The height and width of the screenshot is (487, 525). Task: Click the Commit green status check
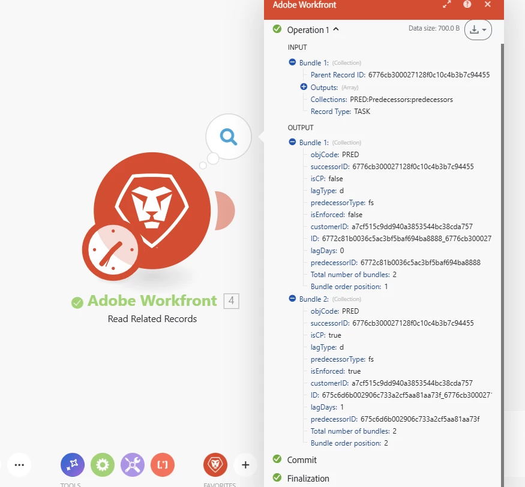tap(277, 459)
